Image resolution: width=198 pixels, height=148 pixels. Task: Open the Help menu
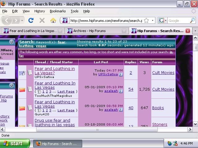(87, 11)
